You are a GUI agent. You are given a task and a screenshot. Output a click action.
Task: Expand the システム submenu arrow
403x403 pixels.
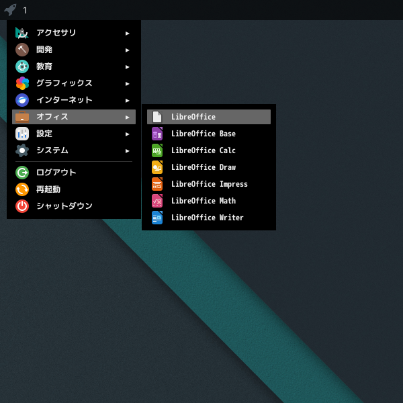[x=127, y=151]
